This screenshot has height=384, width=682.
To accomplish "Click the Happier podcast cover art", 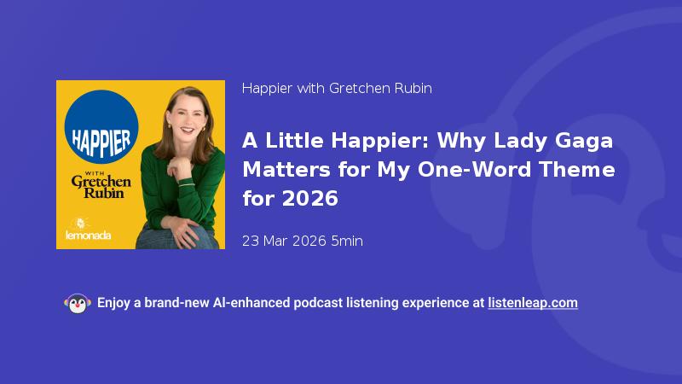I will [141, 165].
